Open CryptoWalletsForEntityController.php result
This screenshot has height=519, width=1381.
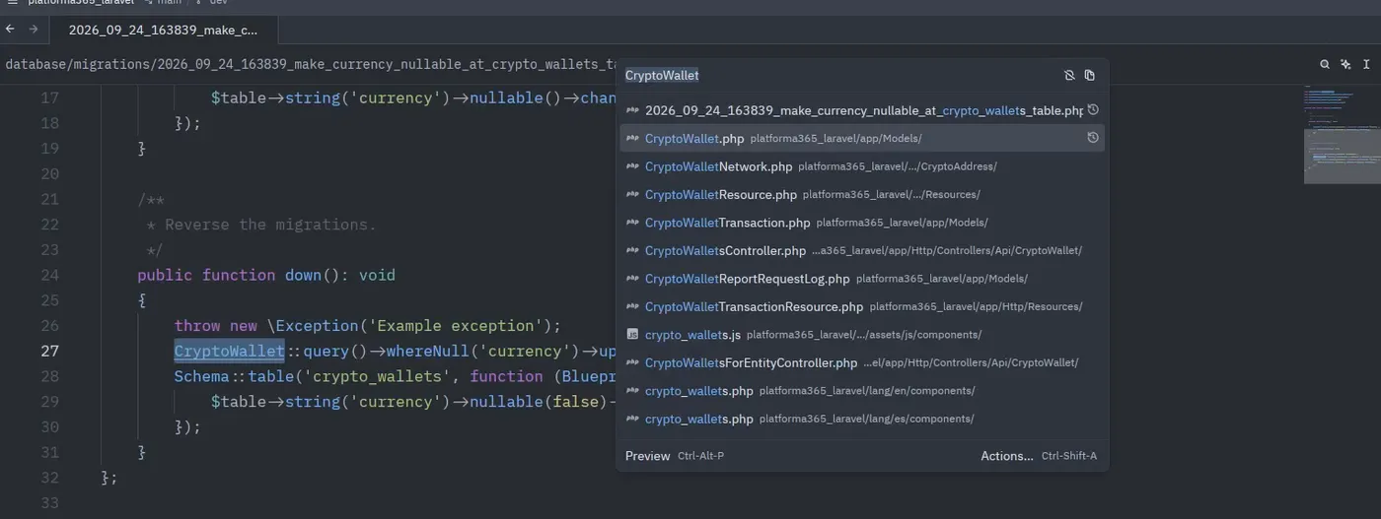(x=862, y=362)
